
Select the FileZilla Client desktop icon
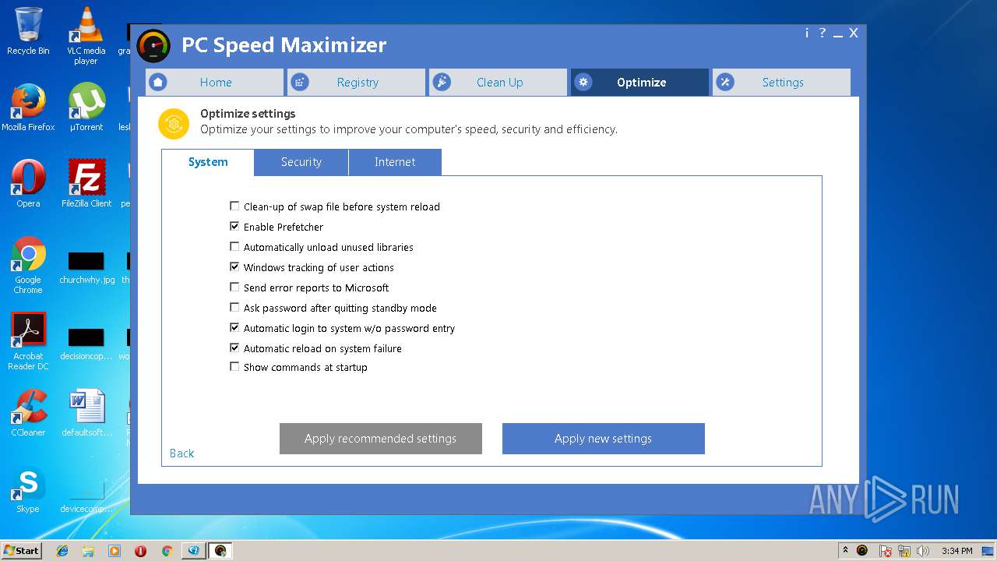point(86,184)
